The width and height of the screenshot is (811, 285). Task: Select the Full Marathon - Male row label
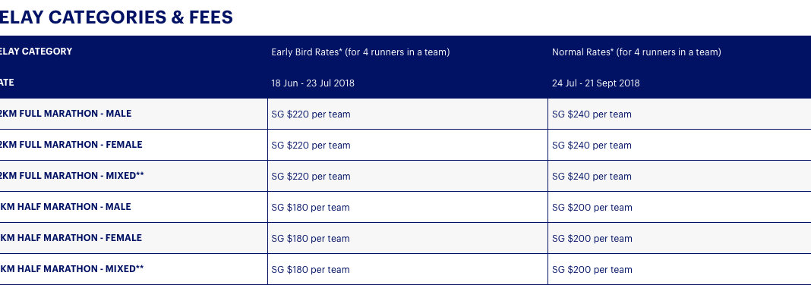point(66,114)
